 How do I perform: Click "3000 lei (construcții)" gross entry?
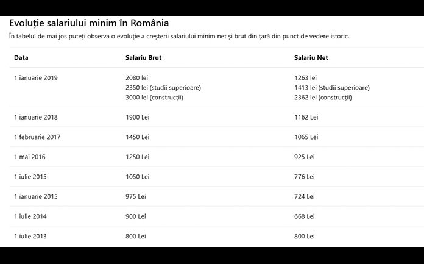click(154, 98)
